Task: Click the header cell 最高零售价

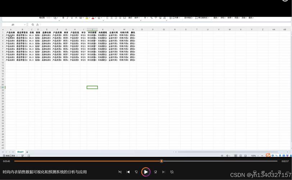Action: (x=22, y=32)
